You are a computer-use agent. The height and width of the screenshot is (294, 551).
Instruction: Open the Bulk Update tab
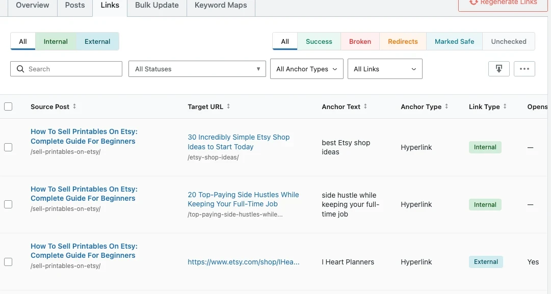(156, 6)
